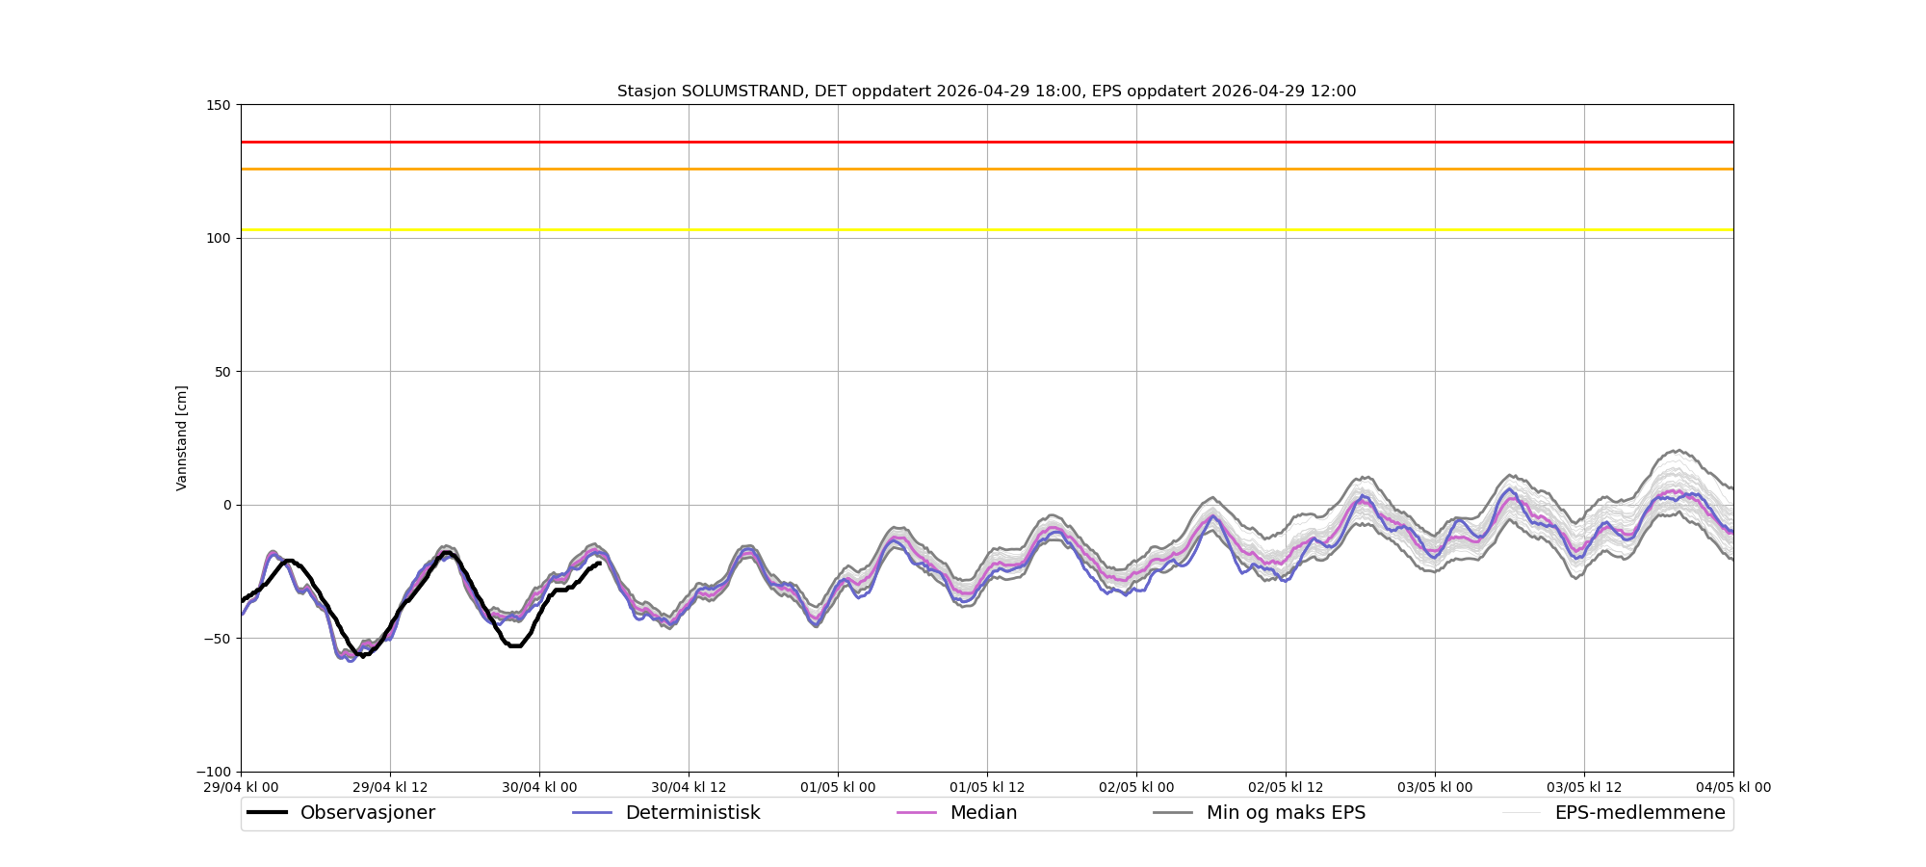Click the Stasjon SOLUMSTRAND chart title

pos(986,92)
